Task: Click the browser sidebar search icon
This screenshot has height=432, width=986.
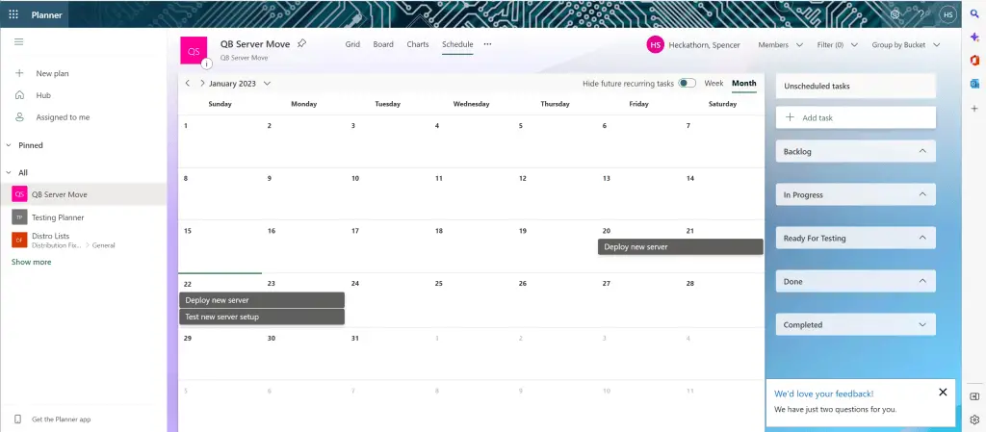Action: pos(974,13)
